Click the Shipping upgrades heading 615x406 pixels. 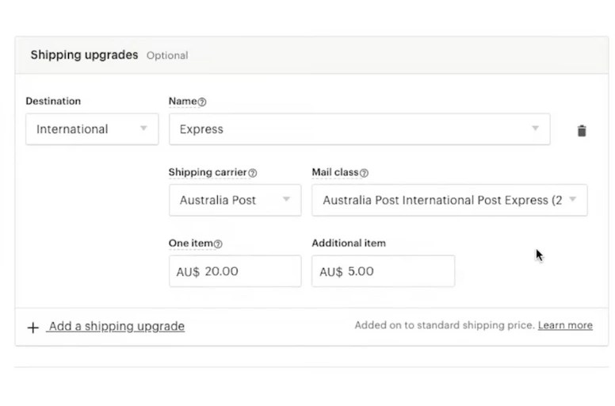[x=84, y=55]
